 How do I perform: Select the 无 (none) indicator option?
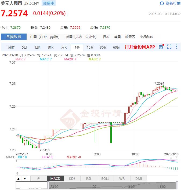[38, 179]
